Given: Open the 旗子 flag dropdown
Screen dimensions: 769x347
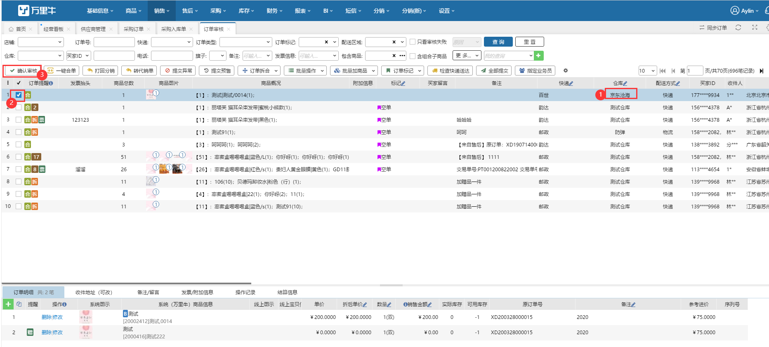Looking at the screenshot, I should [218, 55].
